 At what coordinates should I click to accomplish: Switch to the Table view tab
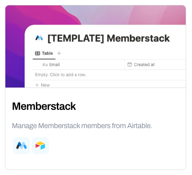(44, 53)
